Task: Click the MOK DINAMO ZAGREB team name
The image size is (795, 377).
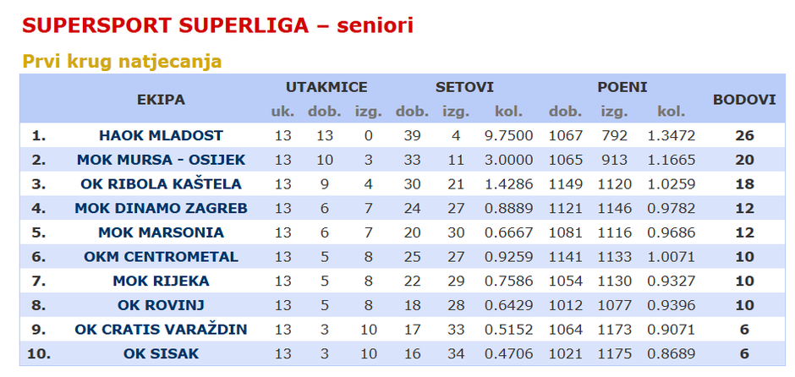Action: click(161, 209)
